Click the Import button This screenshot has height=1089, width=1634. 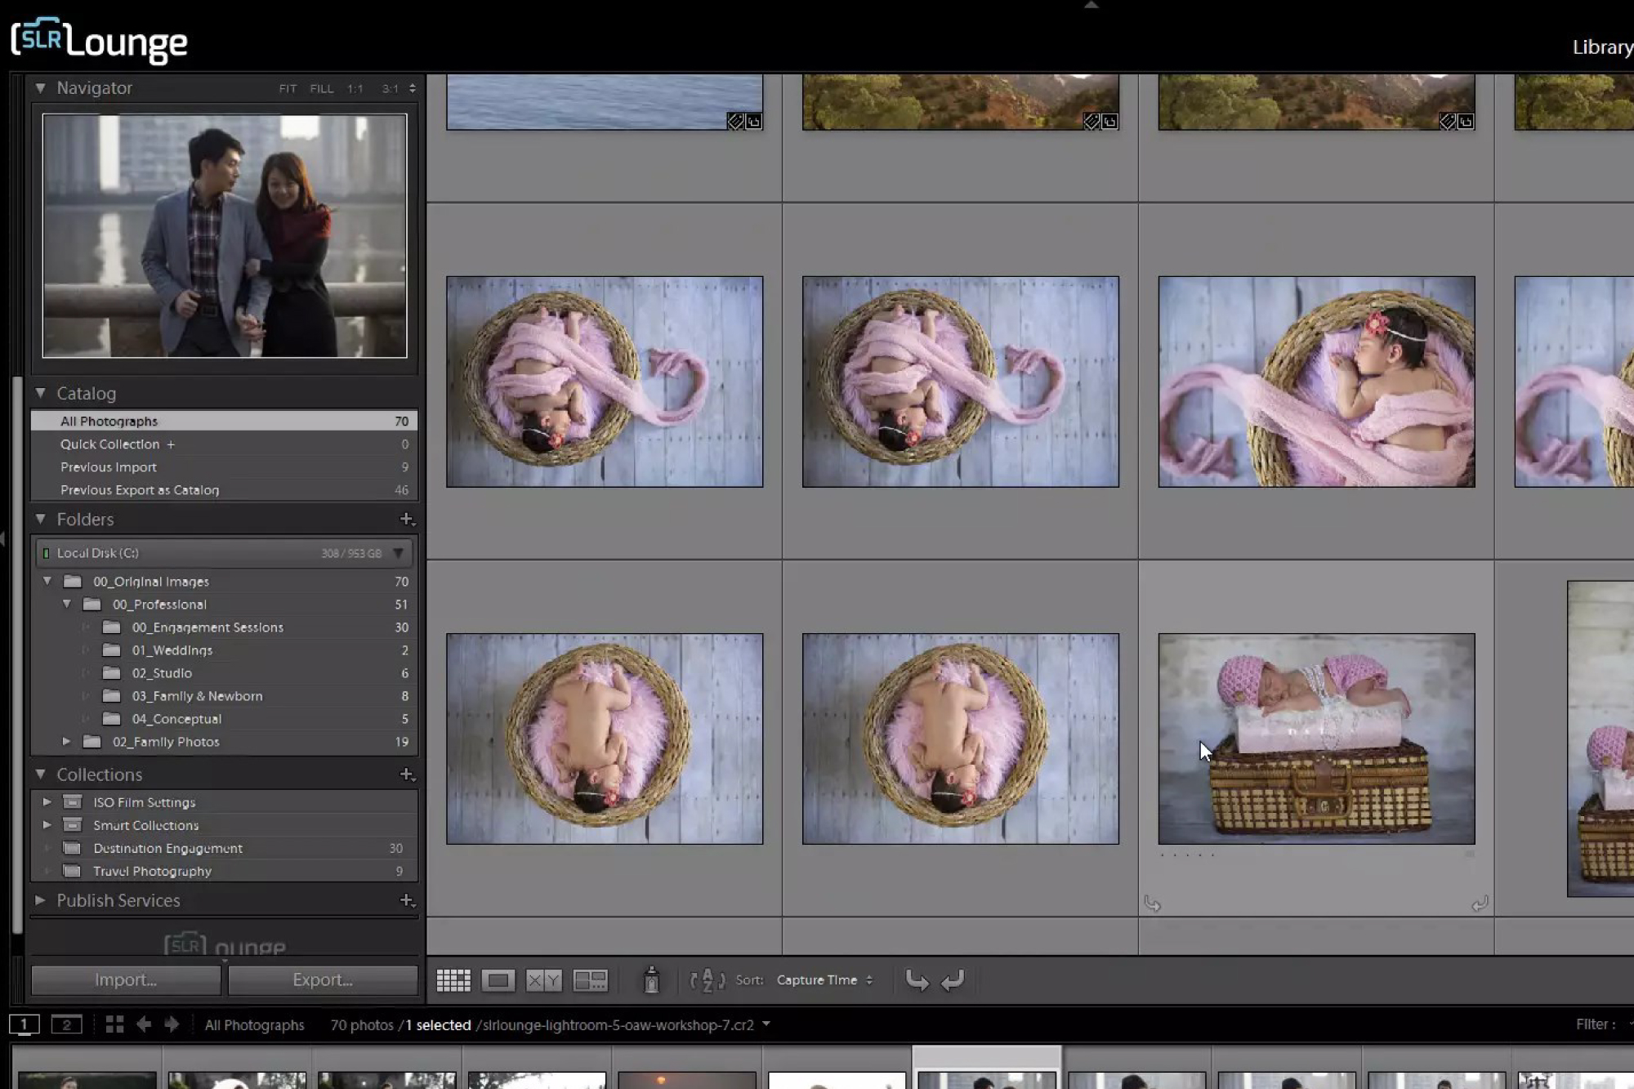tap(126, 980)
